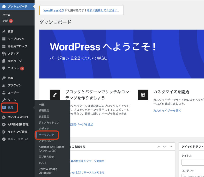Open AFFINGER 管理 menu label

18,124
